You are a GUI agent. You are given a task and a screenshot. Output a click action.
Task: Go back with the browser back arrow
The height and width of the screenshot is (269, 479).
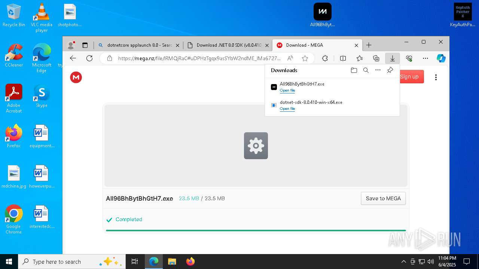pos(73,58)
